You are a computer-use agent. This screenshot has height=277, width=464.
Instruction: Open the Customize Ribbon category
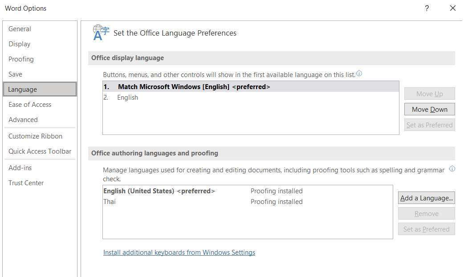(40, 136)
